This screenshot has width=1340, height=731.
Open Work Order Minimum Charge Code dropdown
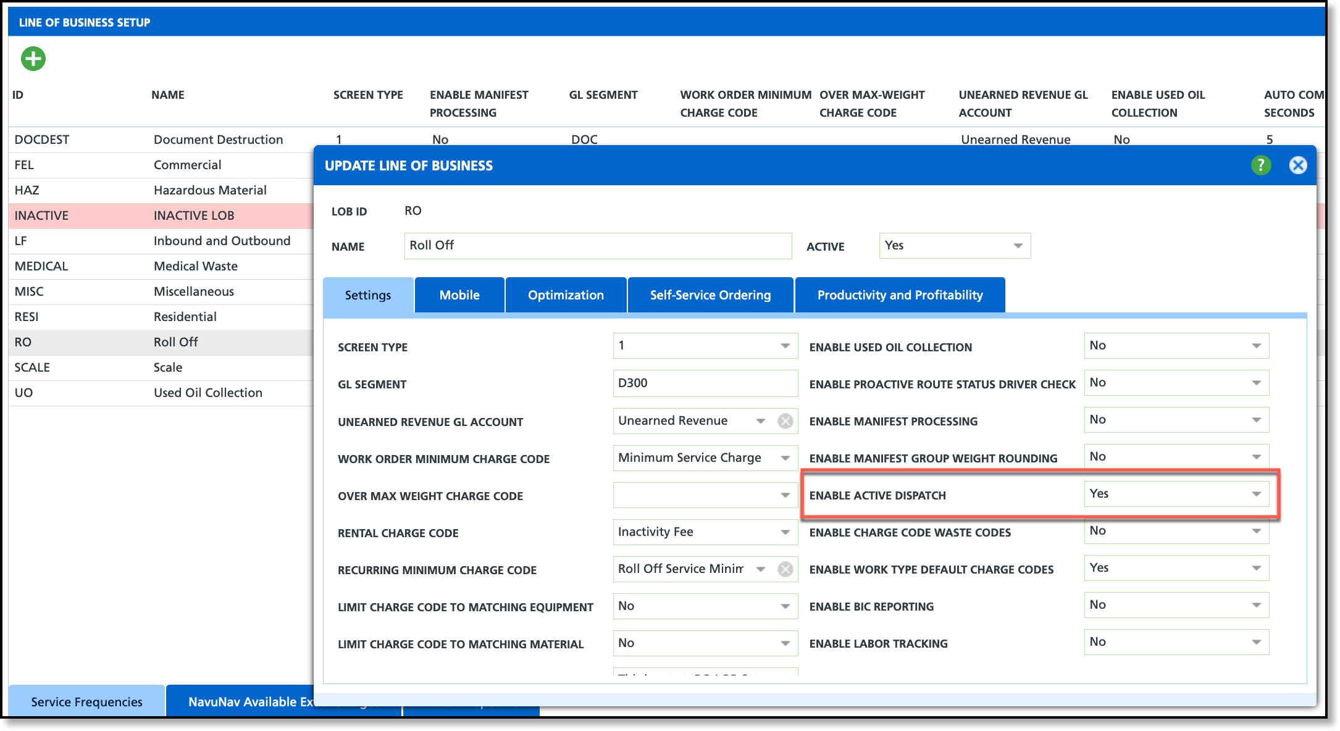tap(785, 458)
